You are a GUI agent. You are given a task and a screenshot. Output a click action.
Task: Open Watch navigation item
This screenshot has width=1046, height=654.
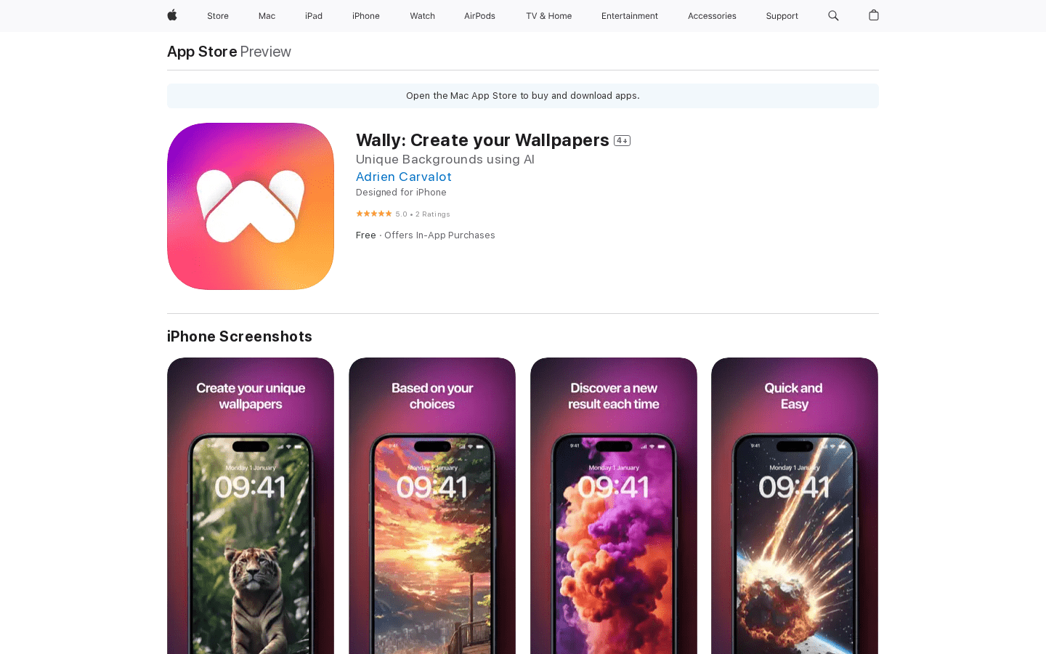[x=422, y=16]
